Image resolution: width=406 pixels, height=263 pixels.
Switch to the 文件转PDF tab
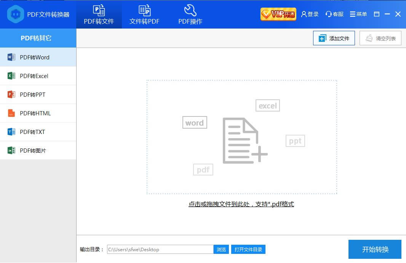(144, 14)
